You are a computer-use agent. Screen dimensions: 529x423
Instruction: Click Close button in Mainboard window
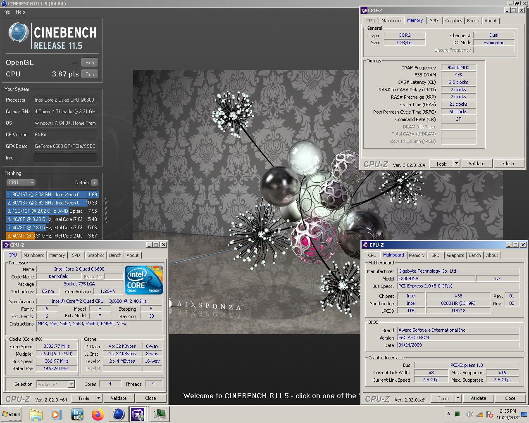[x=510, y=398]
